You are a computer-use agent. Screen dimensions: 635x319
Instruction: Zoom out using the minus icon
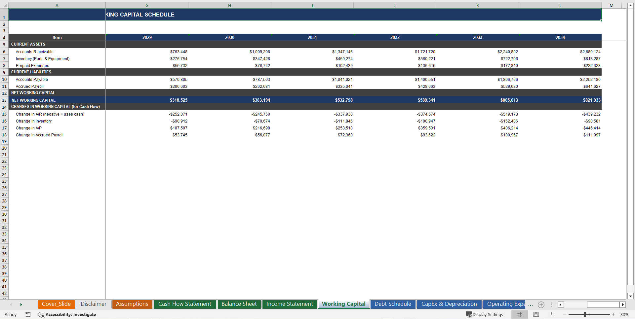565,314
